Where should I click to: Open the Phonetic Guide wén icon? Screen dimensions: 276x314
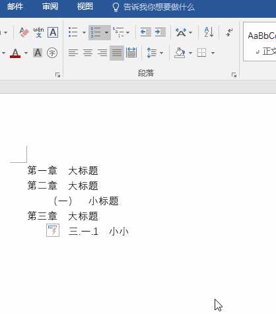point(38,32)
